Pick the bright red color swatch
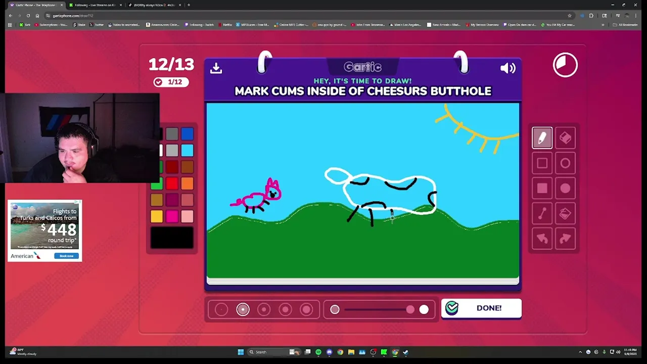This screenshot has width=647, height=364. (x=172, y=184)
